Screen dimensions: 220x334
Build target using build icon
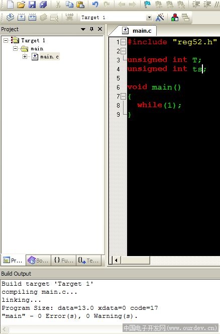point(21,17)
